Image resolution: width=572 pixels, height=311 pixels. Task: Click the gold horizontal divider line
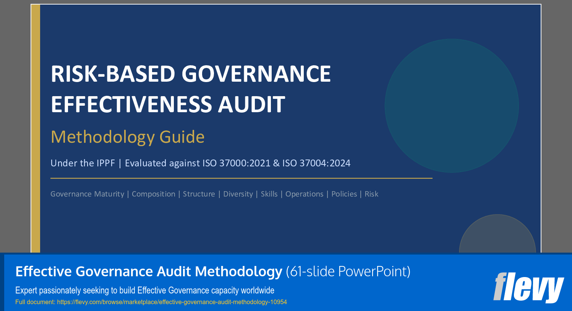(x=241, y=177)
